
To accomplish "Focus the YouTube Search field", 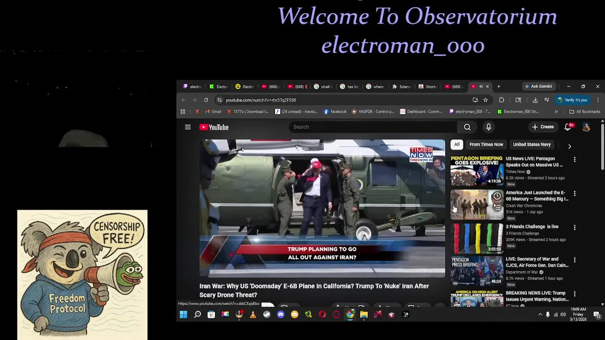I will [x=373, y=127].
